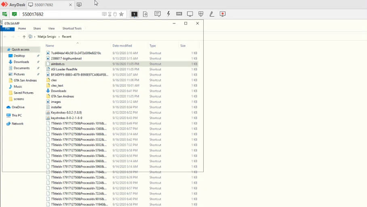Click the lightning bolt Actions icon
Viewport: 367px width, 207px height.
[168, 14]
